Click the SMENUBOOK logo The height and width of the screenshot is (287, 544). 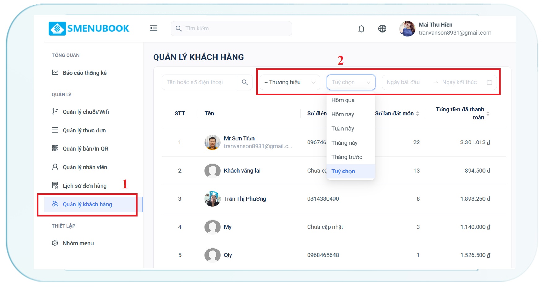(89, 28)
